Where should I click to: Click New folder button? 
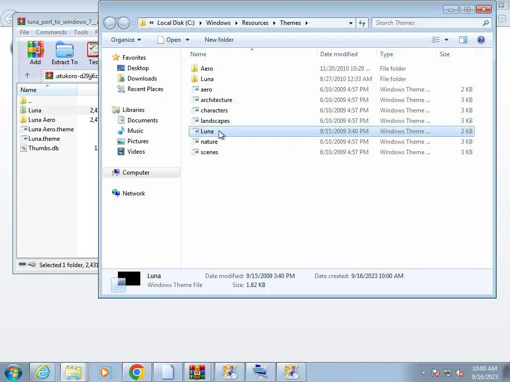219,40
